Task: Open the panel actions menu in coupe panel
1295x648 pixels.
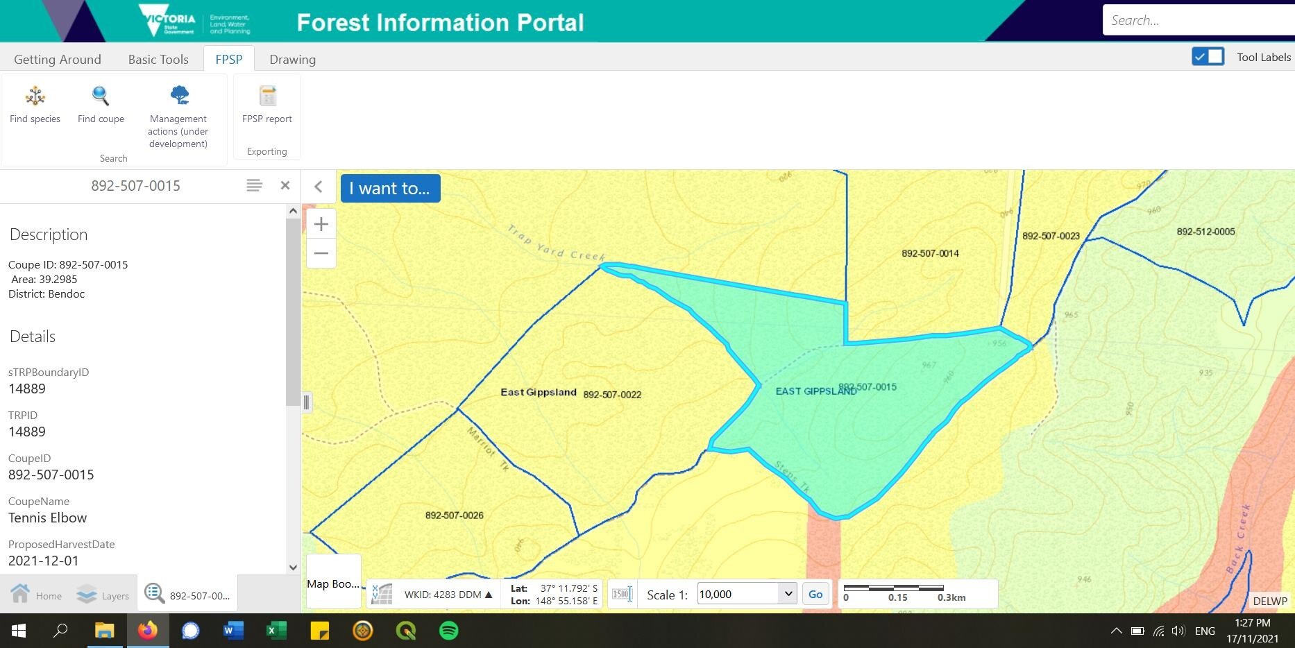Action: click(254, 185)
